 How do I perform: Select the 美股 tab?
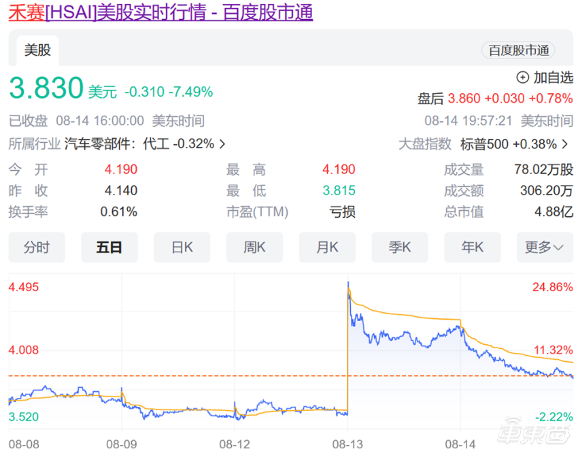[37, 50]
